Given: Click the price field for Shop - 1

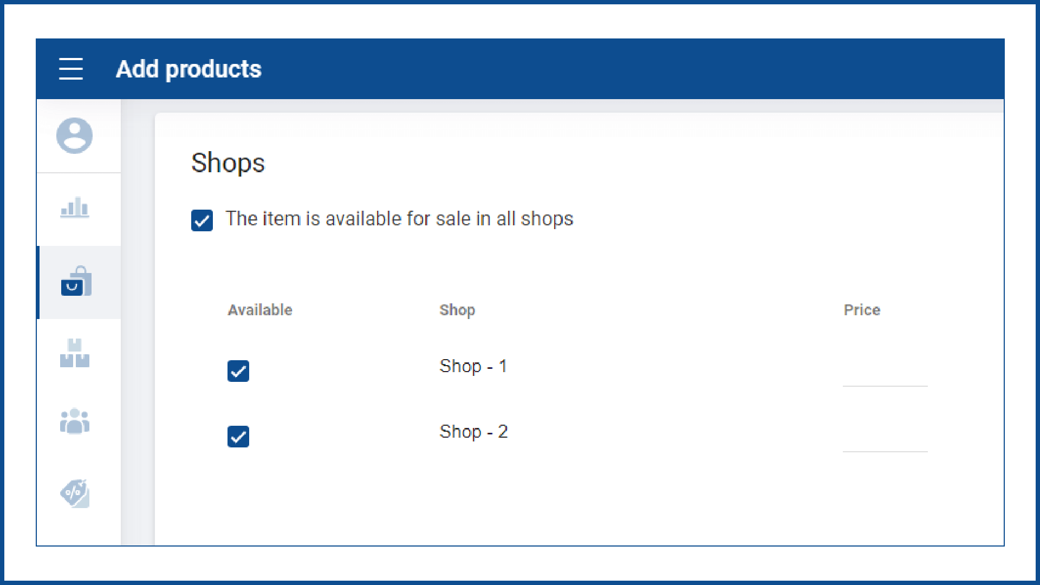Looking at the screenshot, I should click(x=885, y=375).
